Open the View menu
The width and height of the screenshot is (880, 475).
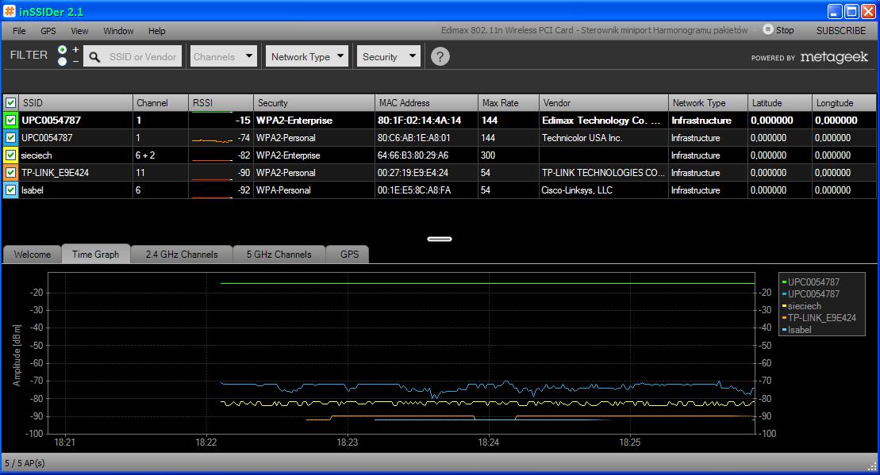click(x=79, y=31)
